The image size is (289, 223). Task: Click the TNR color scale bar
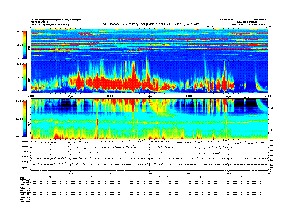pyautogui.click(x=25, y=119)
